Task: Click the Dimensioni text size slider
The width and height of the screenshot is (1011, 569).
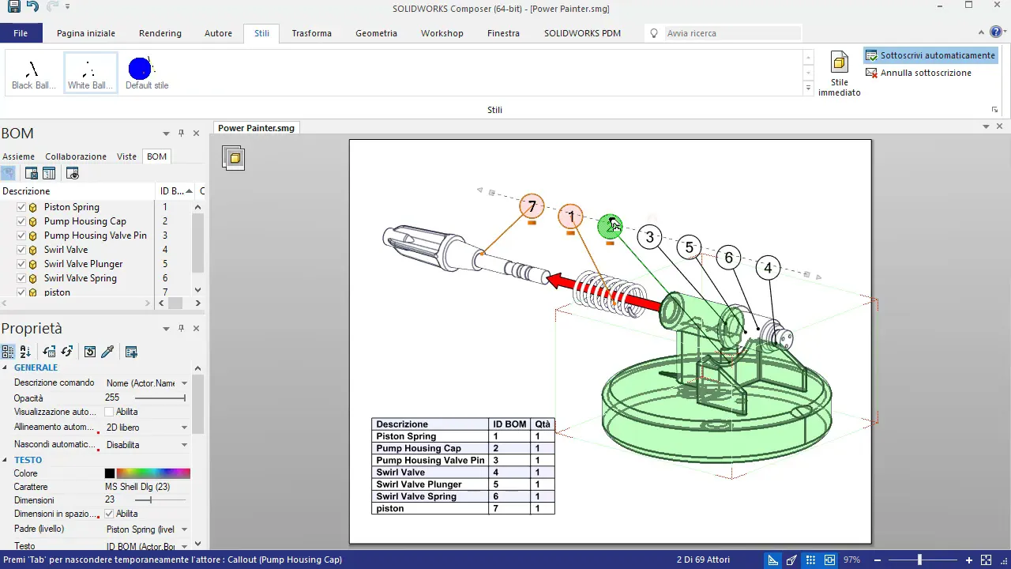Action: point(160,500)
